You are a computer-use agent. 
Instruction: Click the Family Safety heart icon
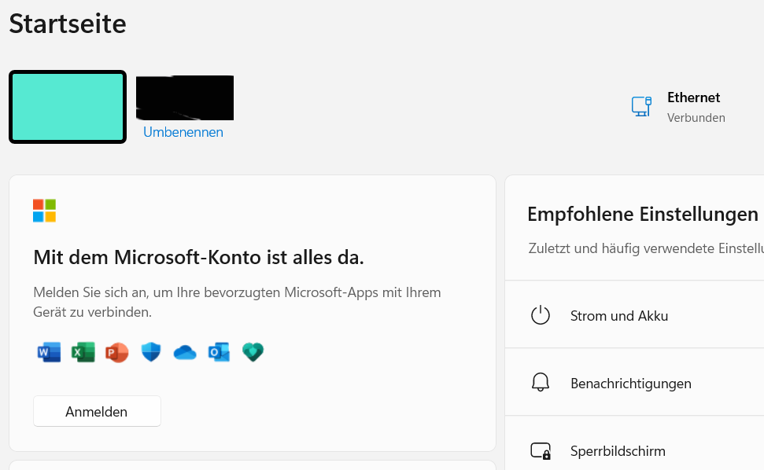click(253, 352)
